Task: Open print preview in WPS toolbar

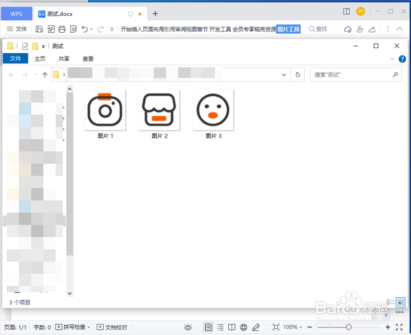Action: [74, 29]
